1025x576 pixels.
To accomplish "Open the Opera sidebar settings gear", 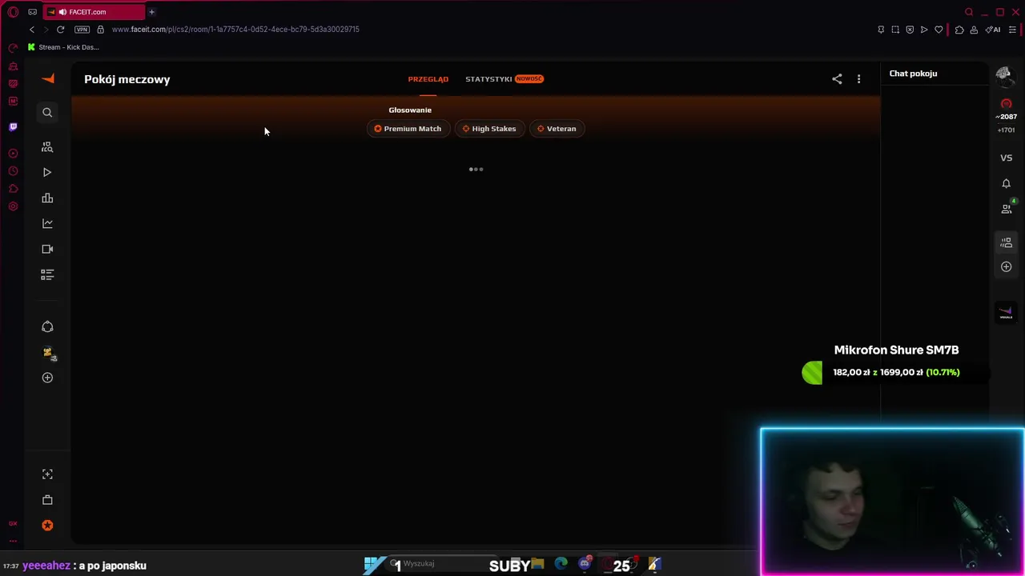I will click(13, 206).
